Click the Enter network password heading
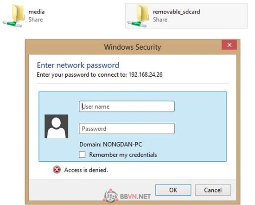This screenshot has width=255, height=205. (x=78, y=65)
